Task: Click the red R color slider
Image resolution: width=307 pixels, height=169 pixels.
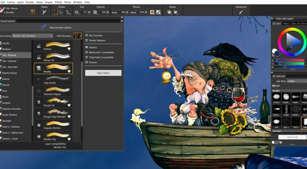Action: pyautogui.click(x=289, y=61)
